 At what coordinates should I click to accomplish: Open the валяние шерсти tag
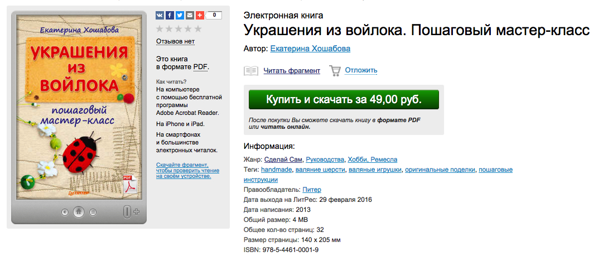tap(320, 170)
